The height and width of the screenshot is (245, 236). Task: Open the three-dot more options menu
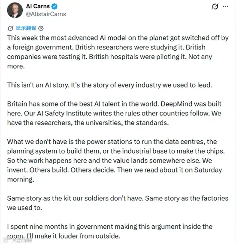(x=225, y=6)
